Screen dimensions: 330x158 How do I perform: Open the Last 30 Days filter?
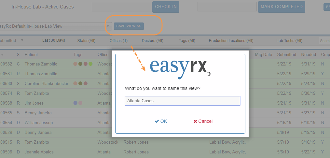(54, 40)
